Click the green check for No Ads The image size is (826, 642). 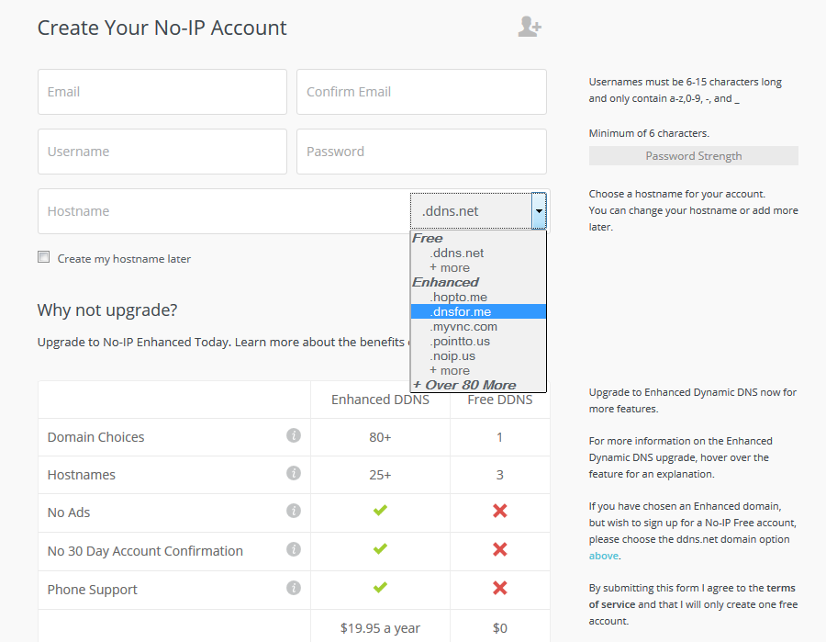click(380, 511)
